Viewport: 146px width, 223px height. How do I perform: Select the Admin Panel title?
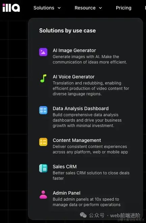click(67, 193)
